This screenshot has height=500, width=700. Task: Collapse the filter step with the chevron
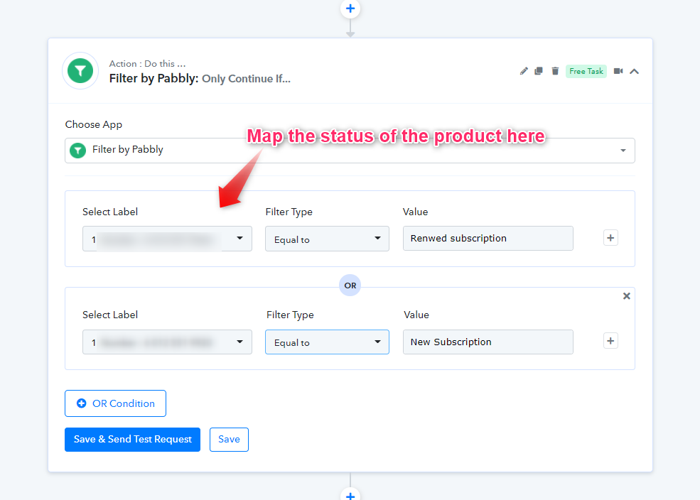(635, 71)
